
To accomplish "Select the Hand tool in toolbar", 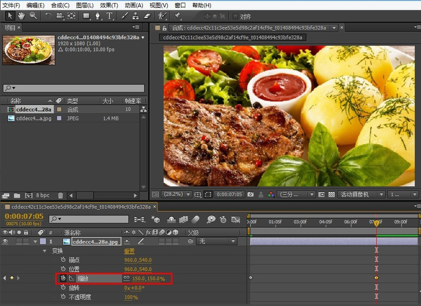I will [x=21, y=16].
